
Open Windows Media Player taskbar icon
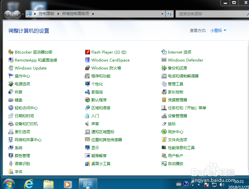[67, 185]
